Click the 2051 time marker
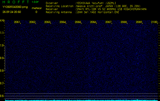 pos(17,22)
